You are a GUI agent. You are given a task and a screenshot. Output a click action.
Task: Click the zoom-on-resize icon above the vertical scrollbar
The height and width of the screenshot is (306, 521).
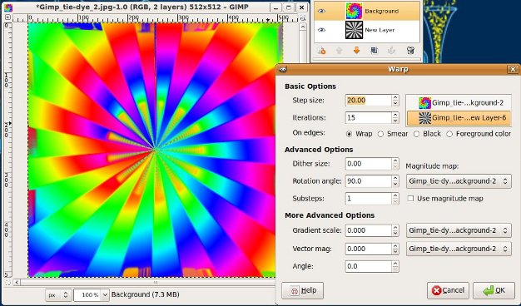click(x=303, y=18)
